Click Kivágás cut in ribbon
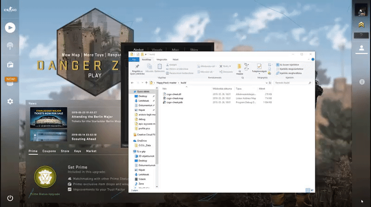Screen dimensions: 371x207 172,65
